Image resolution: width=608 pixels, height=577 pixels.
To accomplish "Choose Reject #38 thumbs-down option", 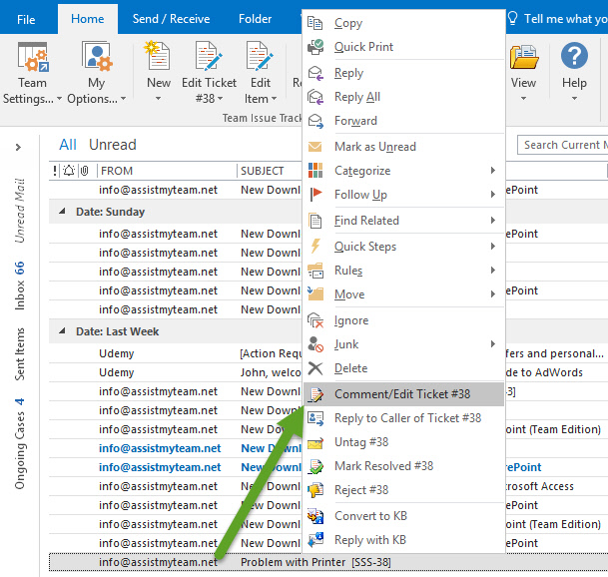I will pos(361,490).
